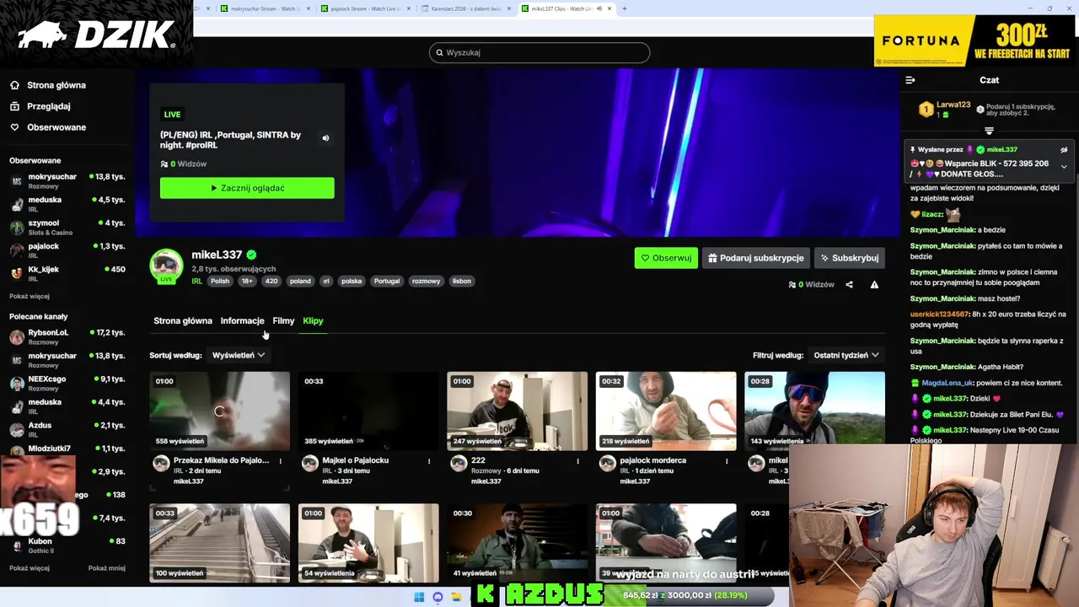Click the search magnifier icon in the Wyszukaj bar

tap(438, 52)
